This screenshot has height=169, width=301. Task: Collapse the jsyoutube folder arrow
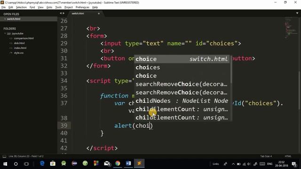coord(5,33)
